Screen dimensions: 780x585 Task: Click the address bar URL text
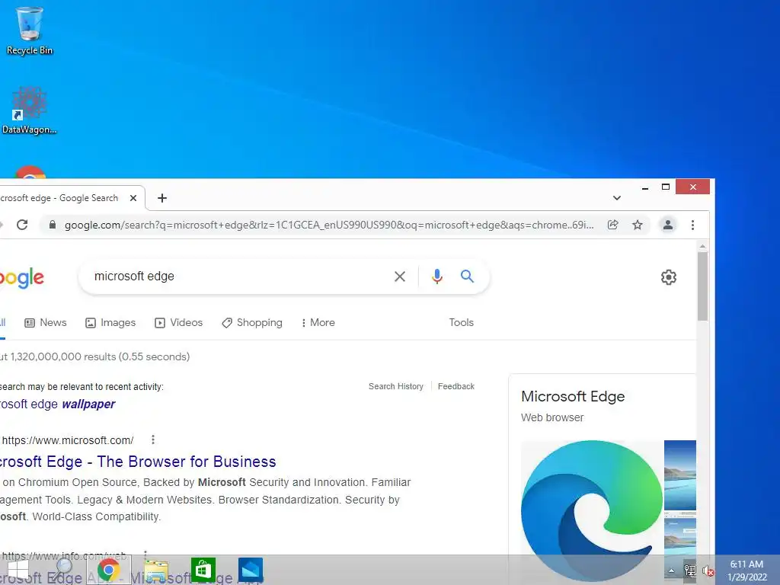329,225
